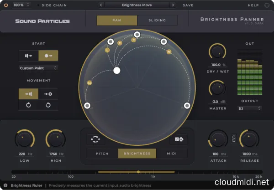Select start from point icon
274x190 pixels.
coord(48,56)
